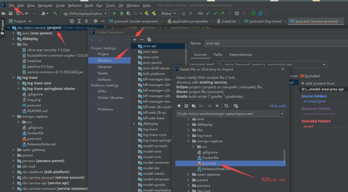
Task: Expand the perseus folder in the import dialog tree
Action: [x=188, y=186]
